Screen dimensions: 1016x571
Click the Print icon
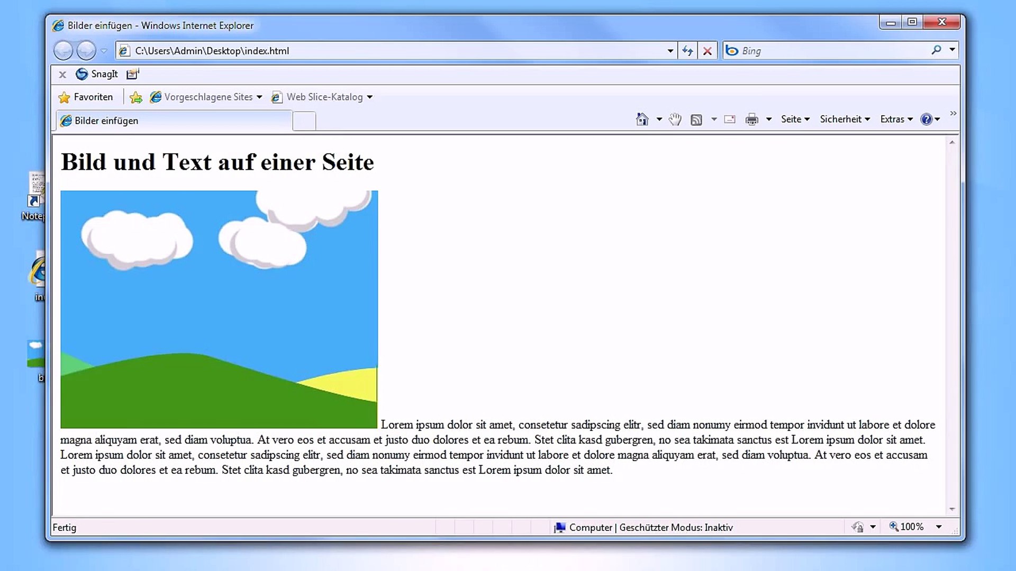click(751, 120)
